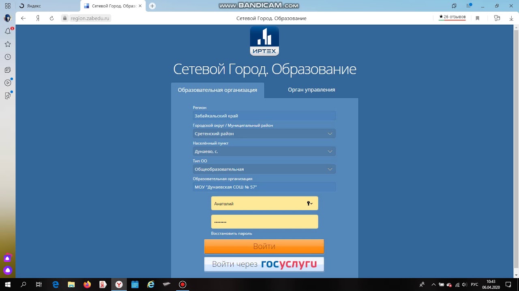The width and height of the screenshot is (519, 291).
Task: Open the volume speaker tray icon
Action: point(465,285)
